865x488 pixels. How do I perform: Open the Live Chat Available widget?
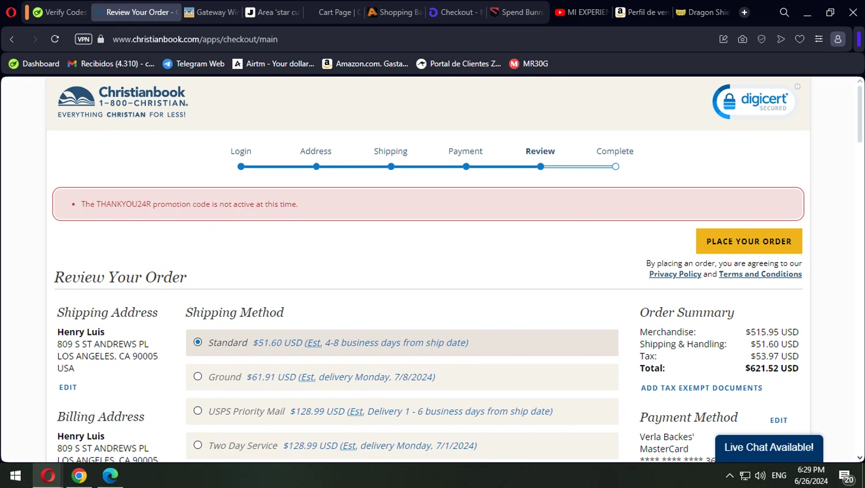click(769, 448)
